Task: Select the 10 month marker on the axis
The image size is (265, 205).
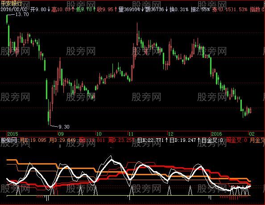Action: coord(99,134)
